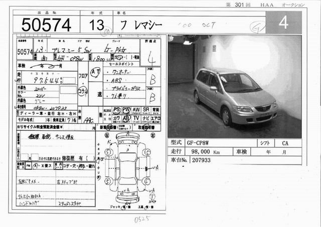Click the small 50574 in the inner sheet
321x227 pixels.
click(x=25, y=52)
